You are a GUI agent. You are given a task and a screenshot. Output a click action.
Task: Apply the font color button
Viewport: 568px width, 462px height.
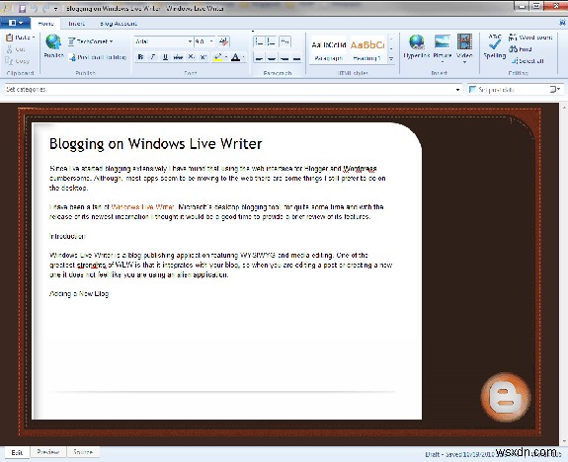(x=235, y=57)
